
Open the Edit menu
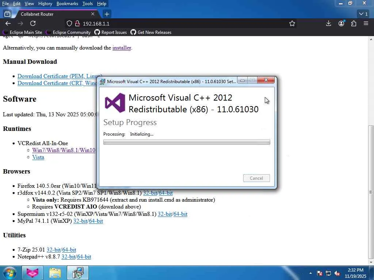[17, 4]
